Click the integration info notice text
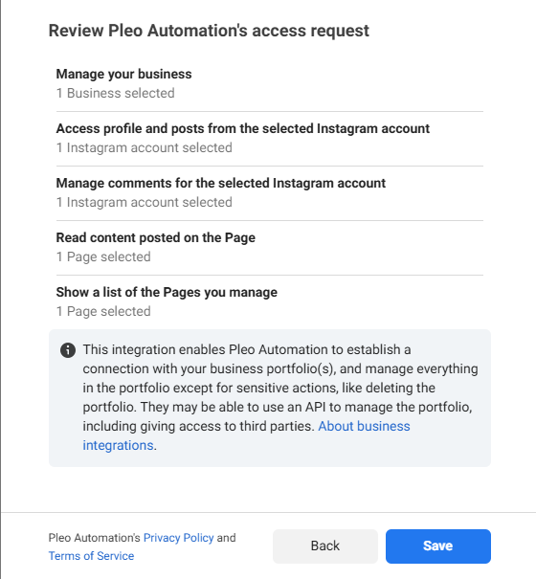The image size is (536, 579). click(280, 397)
